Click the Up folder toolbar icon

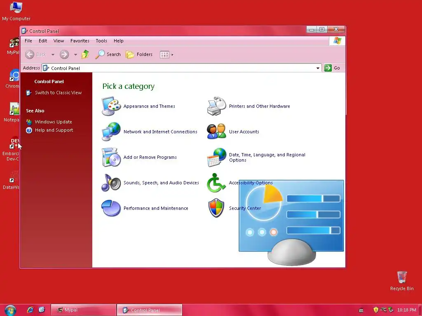pos(85,54)
